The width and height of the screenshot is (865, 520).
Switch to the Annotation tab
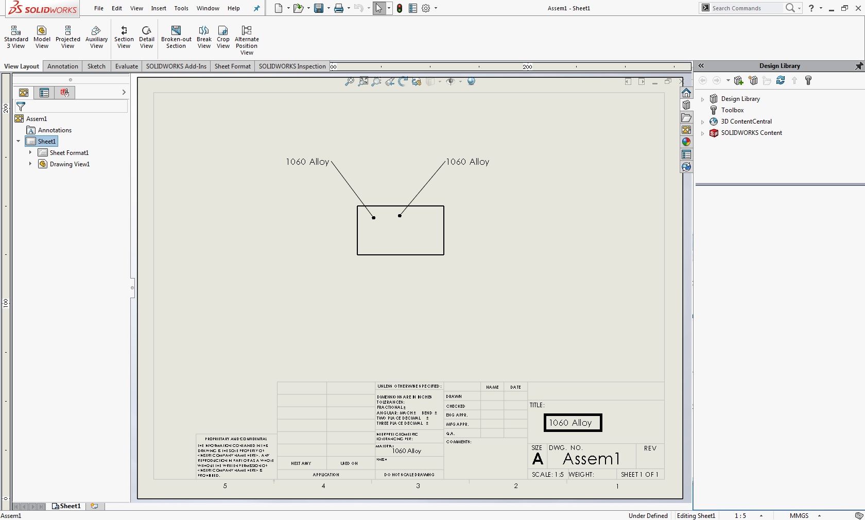pos(63,66)
